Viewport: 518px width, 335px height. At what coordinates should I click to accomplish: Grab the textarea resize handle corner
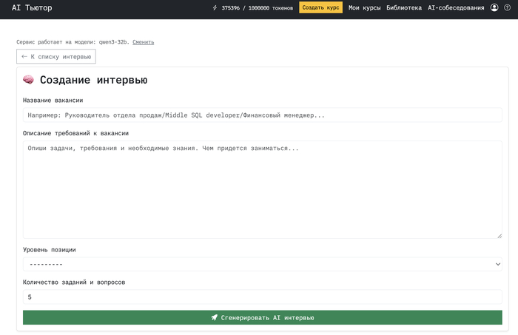[499, 236]
